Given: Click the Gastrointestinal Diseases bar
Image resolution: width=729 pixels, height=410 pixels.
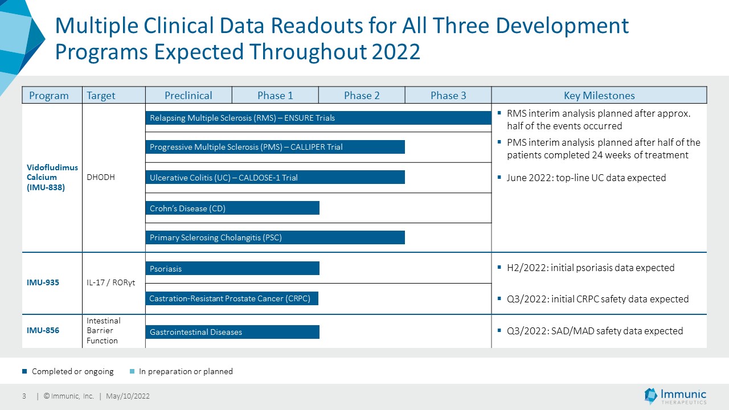Looking at the screenshot, I should tap(233, 332).
